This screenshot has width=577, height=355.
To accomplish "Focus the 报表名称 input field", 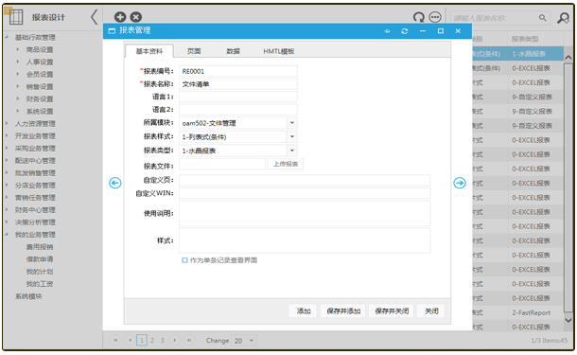I will coord(238,84).
